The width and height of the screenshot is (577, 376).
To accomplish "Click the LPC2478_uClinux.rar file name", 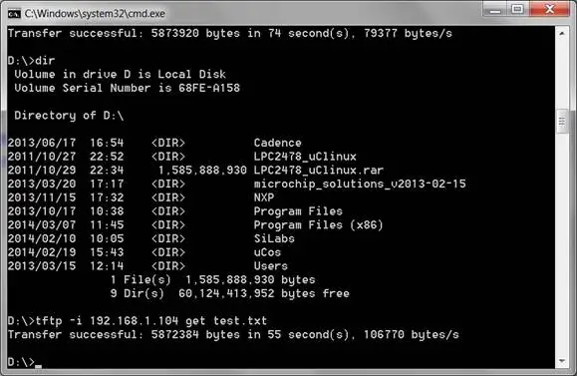I will point(319,171).
